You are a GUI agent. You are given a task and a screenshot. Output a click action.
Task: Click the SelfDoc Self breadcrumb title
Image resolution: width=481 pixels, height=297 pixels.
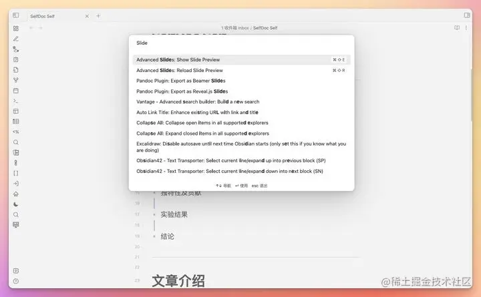click(265, 28)
